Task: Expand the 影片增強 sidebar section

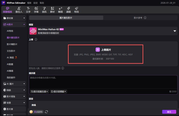Action: point(14,96)
